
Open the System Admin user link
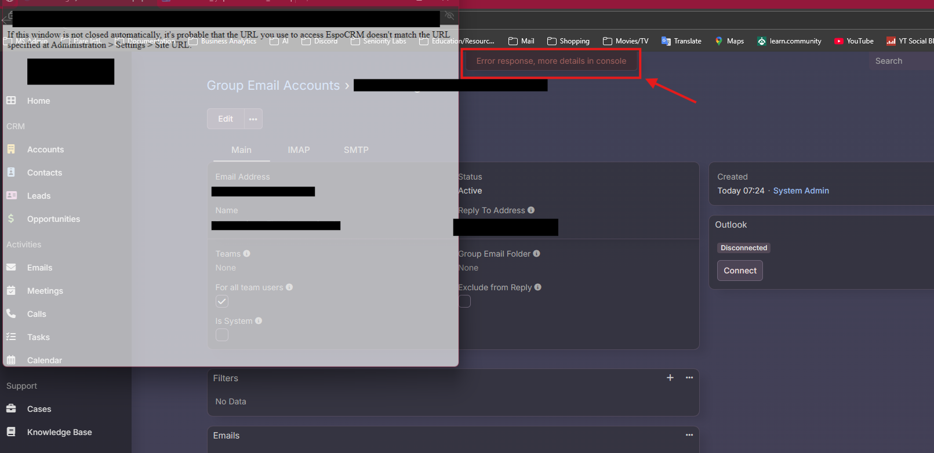(x=801, y=191)
